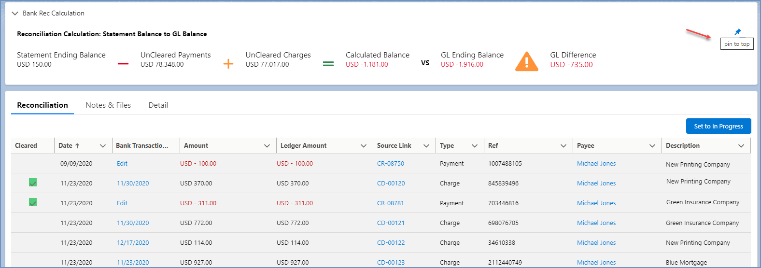Open the Amount column dropdown menu
Screen dimensions: 761x268
[x=267, y=146]
